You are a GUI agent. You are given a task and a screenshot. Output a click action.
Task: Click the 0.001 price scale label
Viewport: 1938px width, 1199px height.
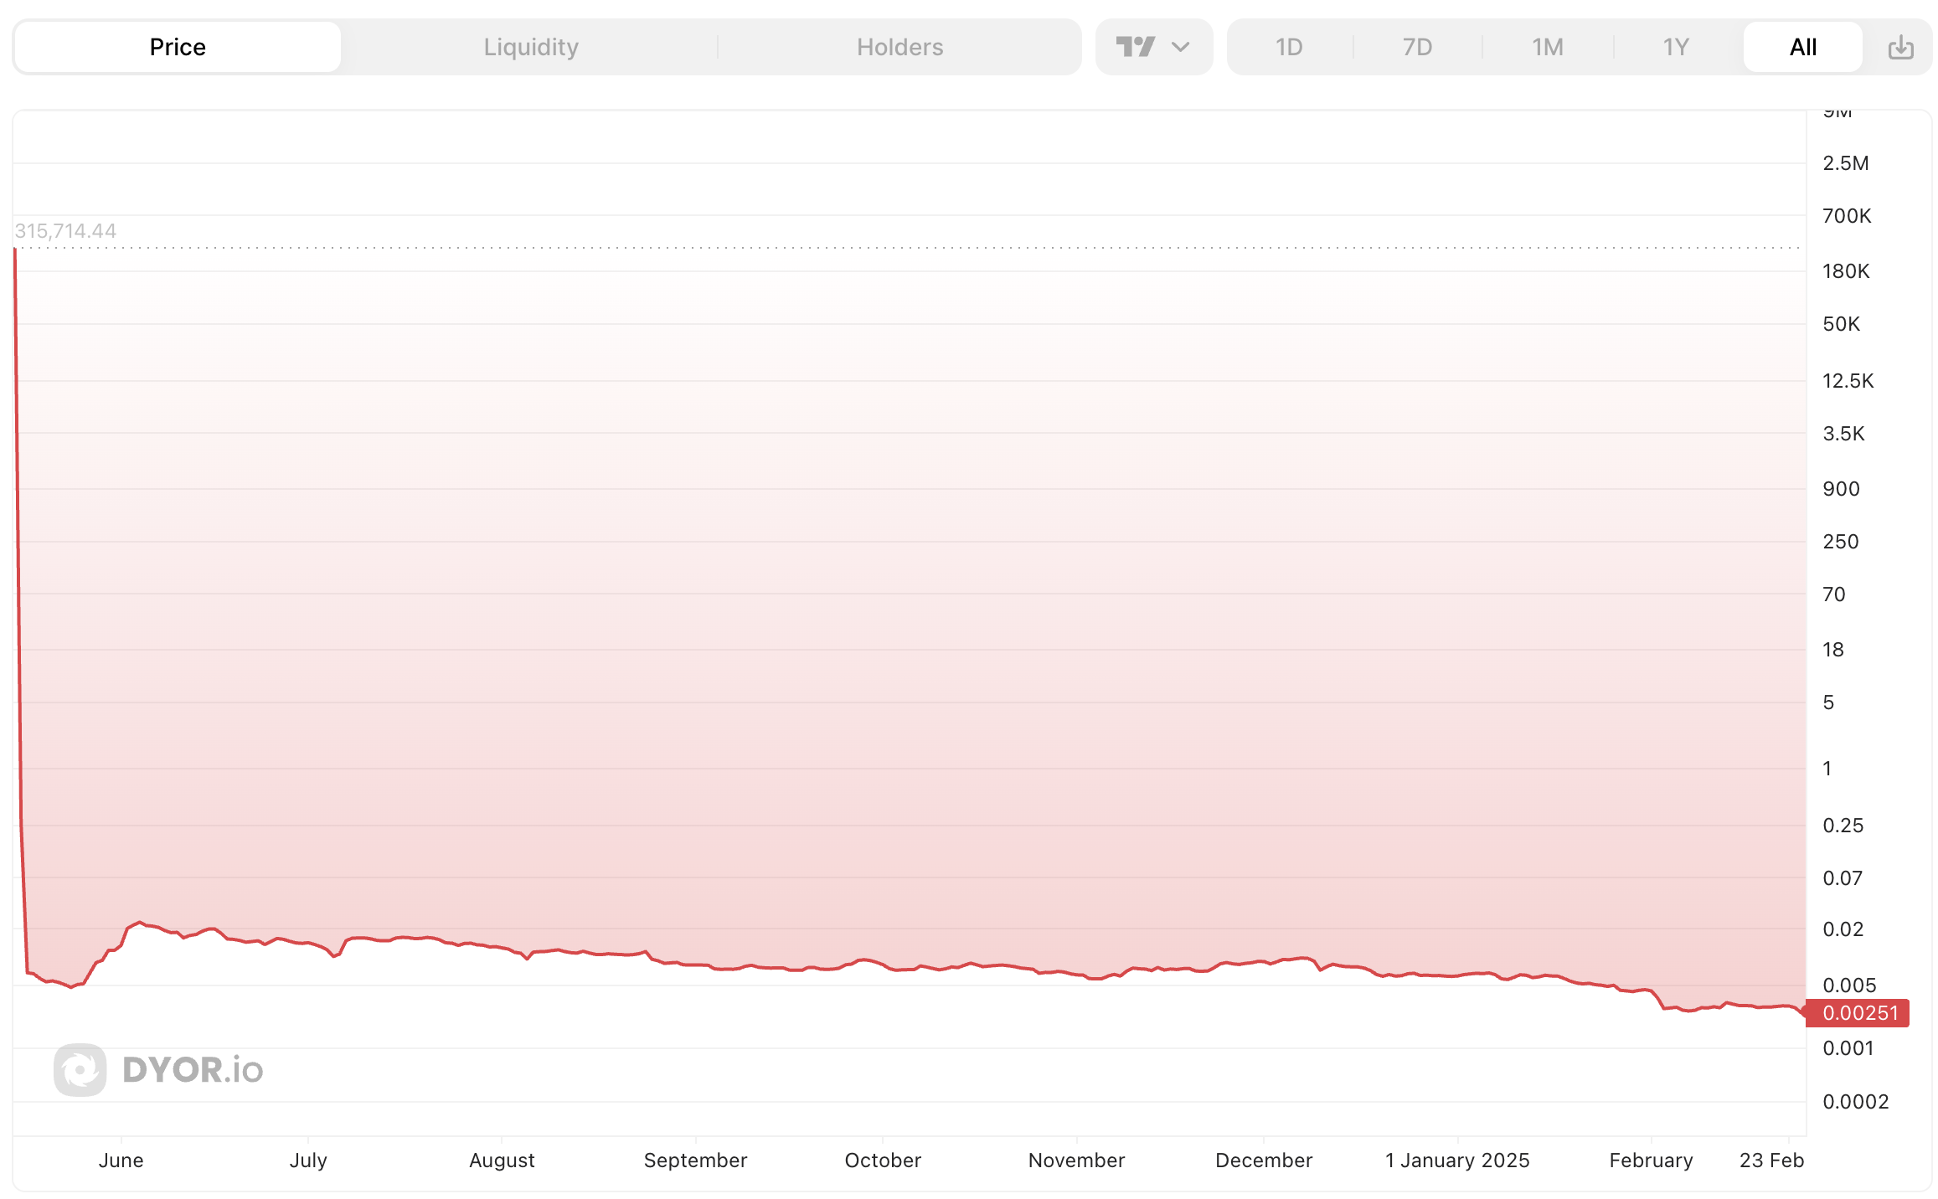(x=1848, y=1048)
